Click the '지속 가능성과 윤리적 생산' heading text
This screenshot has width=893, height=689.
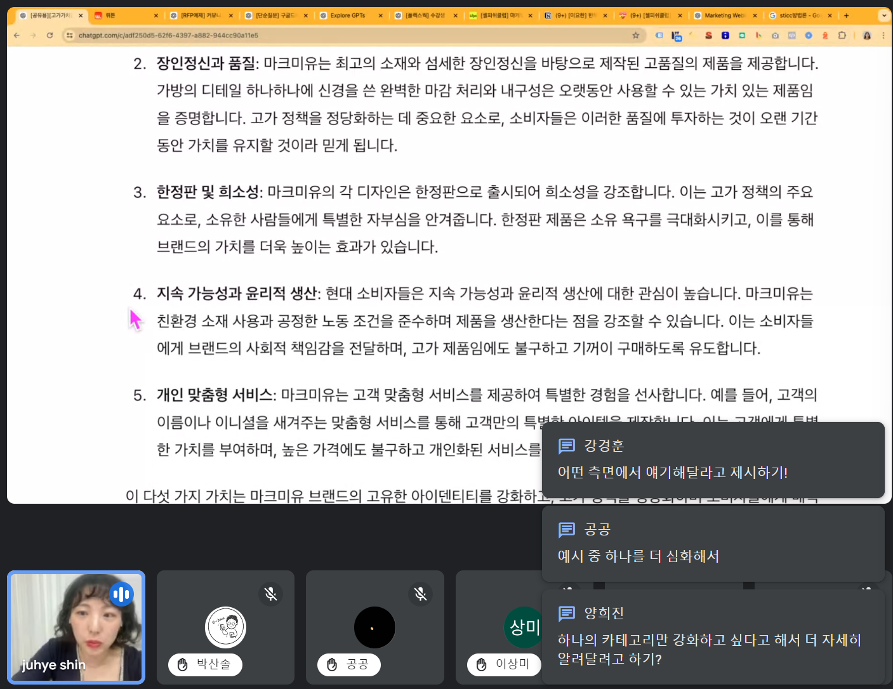click(x=237, y=293)
